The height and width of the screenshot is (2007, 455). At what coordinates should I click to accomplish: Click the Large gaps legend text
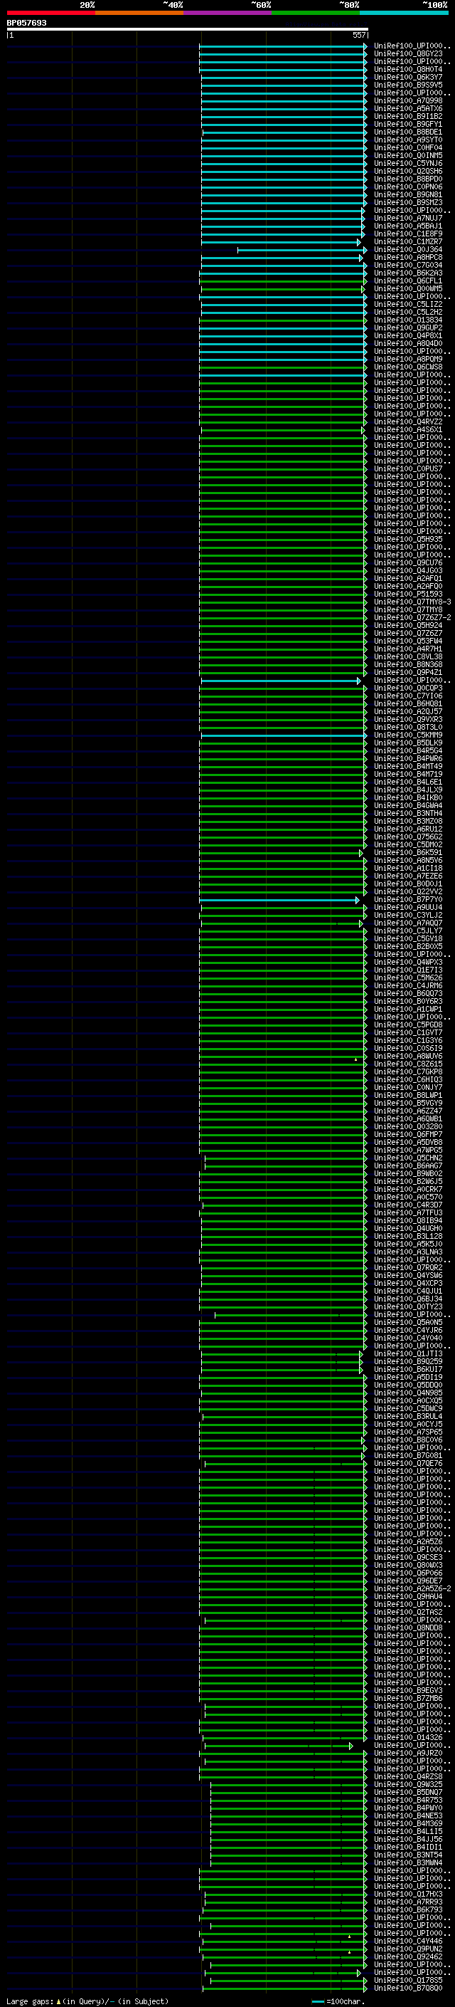[x=87, y=2001]
